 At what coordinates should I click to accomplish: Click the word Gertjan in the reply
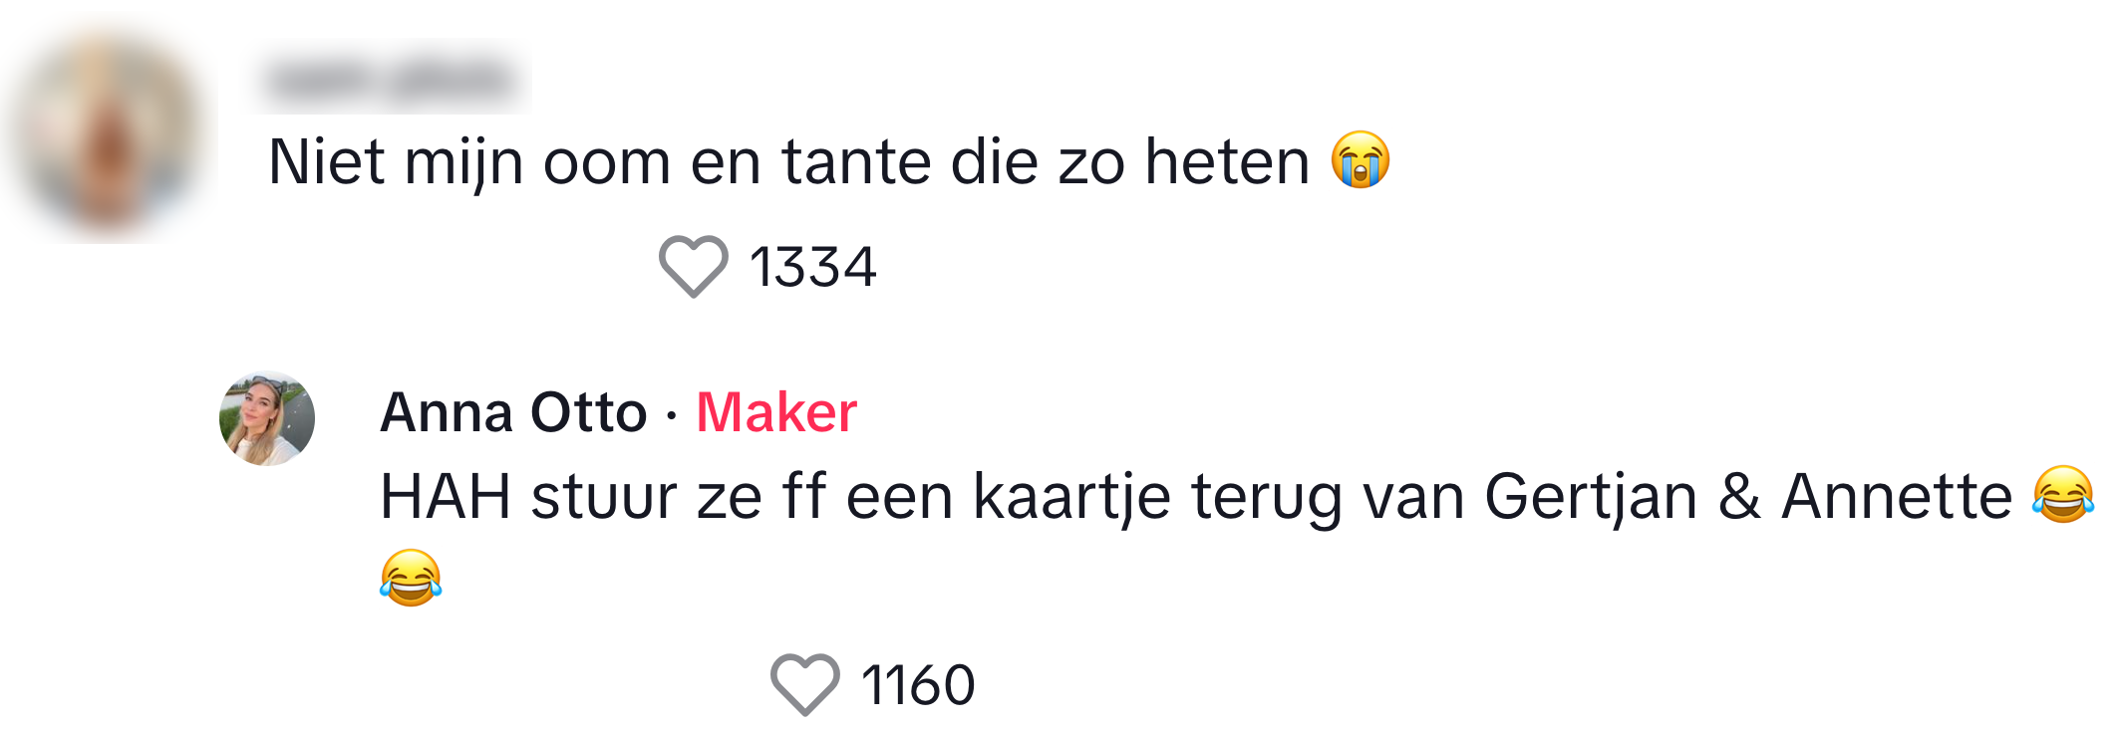tap(1591, 496)
